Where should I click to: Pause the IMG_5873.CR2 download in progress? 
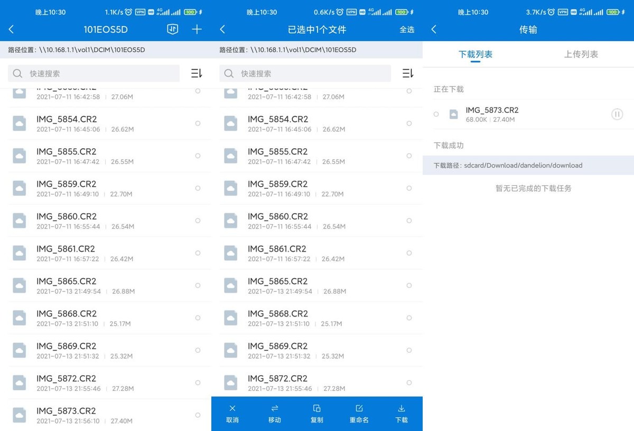pyautogui.click(x=617, y=114)
